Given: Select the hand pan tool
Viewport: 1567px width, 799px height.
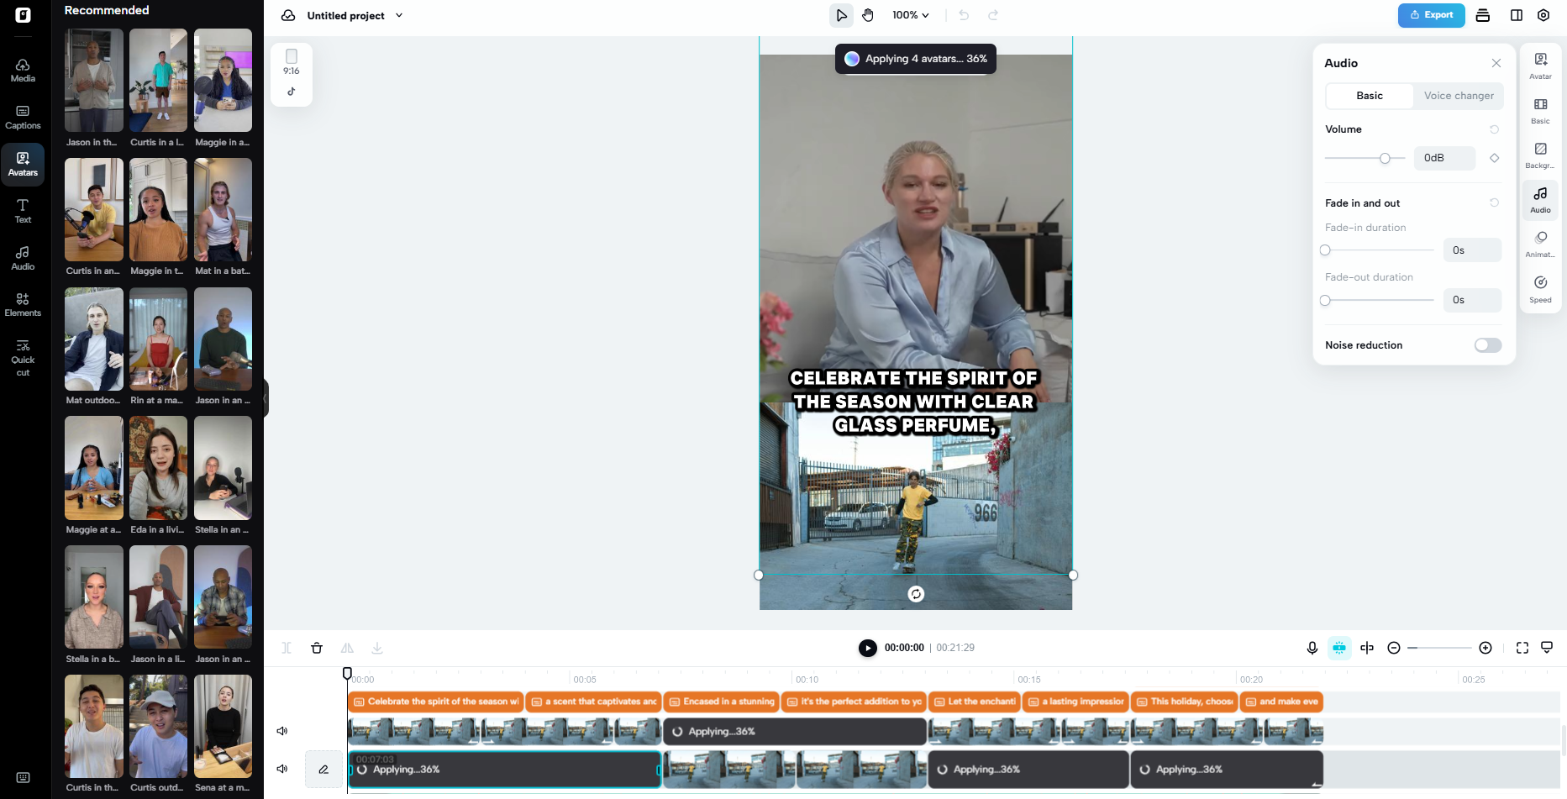Looking at the screenshot, I should click(868, 15).
